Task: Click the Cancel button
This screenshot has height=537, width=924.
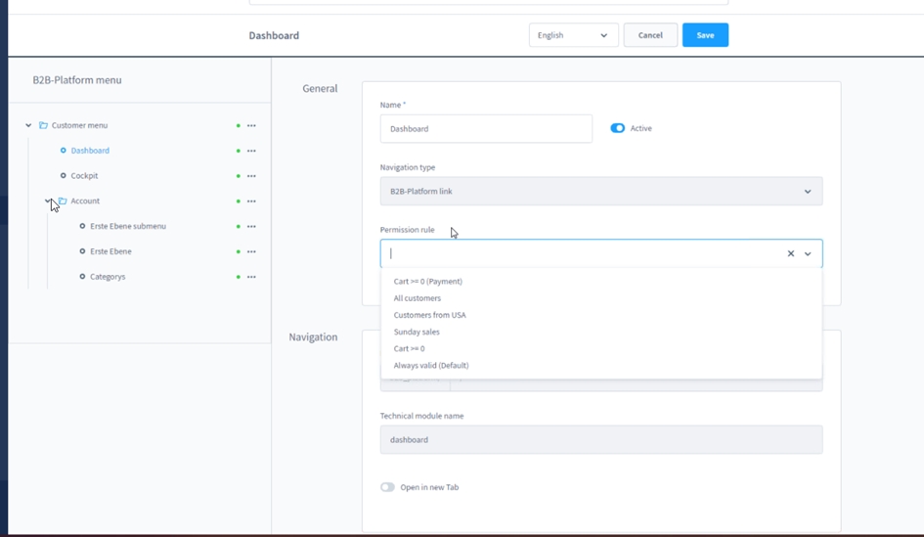Action: (x=650, y=35)
